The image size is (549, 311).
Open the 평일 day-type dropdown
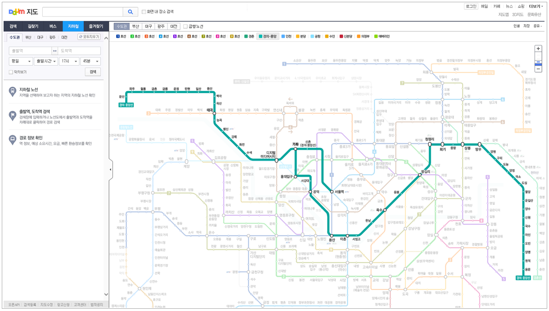click(x=21, y=61)
